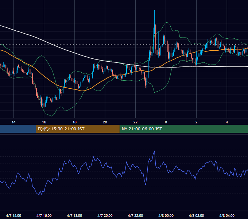The image size is (248, 219).
Task: Click hour label 0 on price chart axis
Action: [166, 122]
